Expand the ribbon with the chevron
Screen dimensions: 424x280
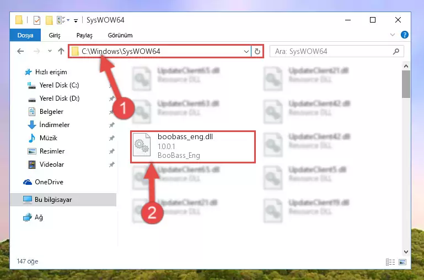click(x=393, y=35)
